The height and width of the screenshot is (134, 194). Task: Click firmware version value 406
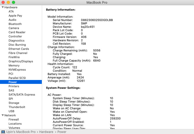pos(84,37)
